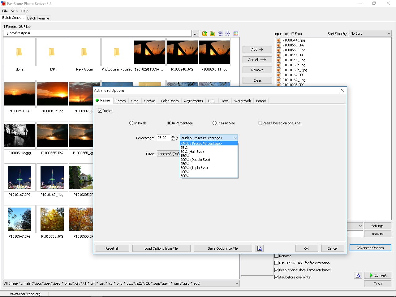Click preview icon beside Convert button
This screenshot has width=396, height=297.
tap(358, 275)
